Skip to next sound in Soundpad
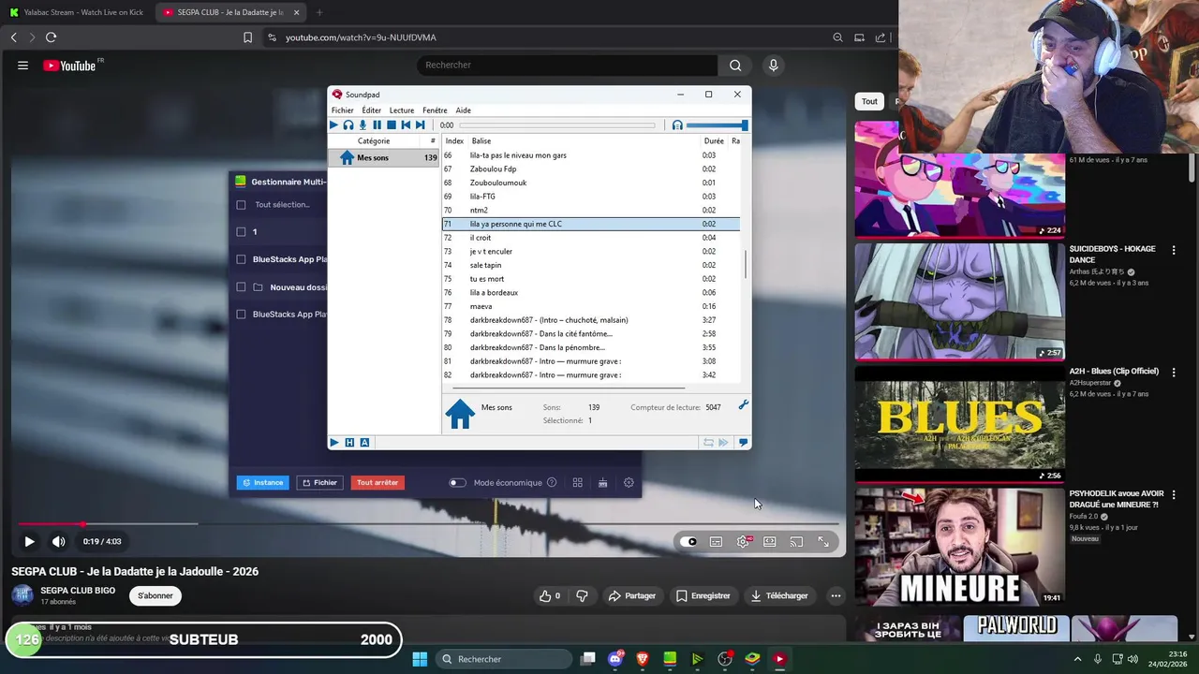The image size is (1199, 674). click(x=420, y=125)
